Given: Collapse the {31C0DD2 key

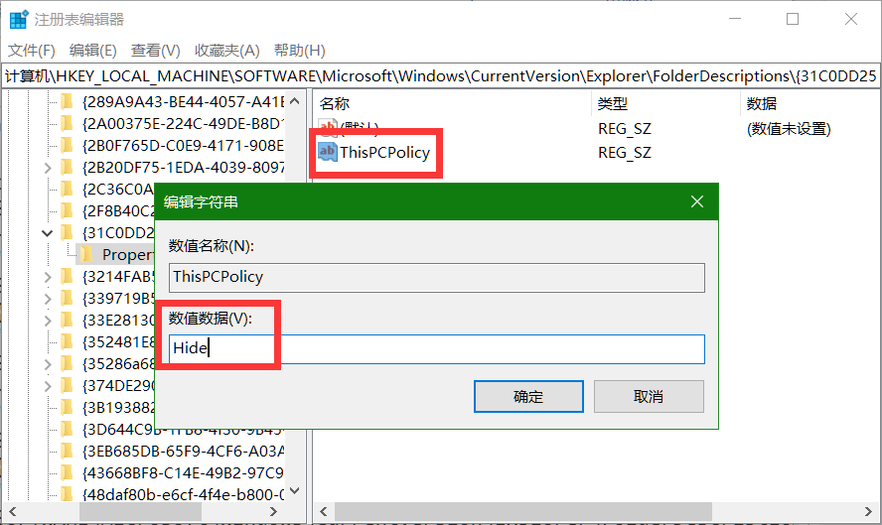Looking at the screenshot, I should tap(48, 232).
